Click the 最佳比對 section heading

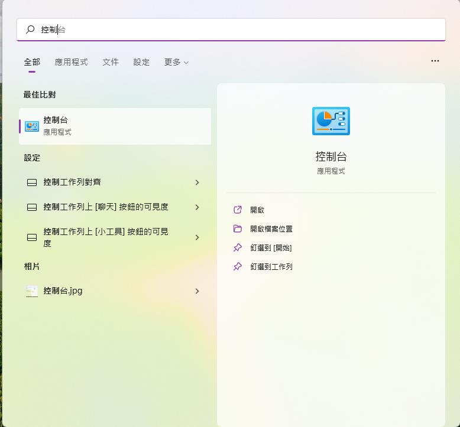coord(40,94)
